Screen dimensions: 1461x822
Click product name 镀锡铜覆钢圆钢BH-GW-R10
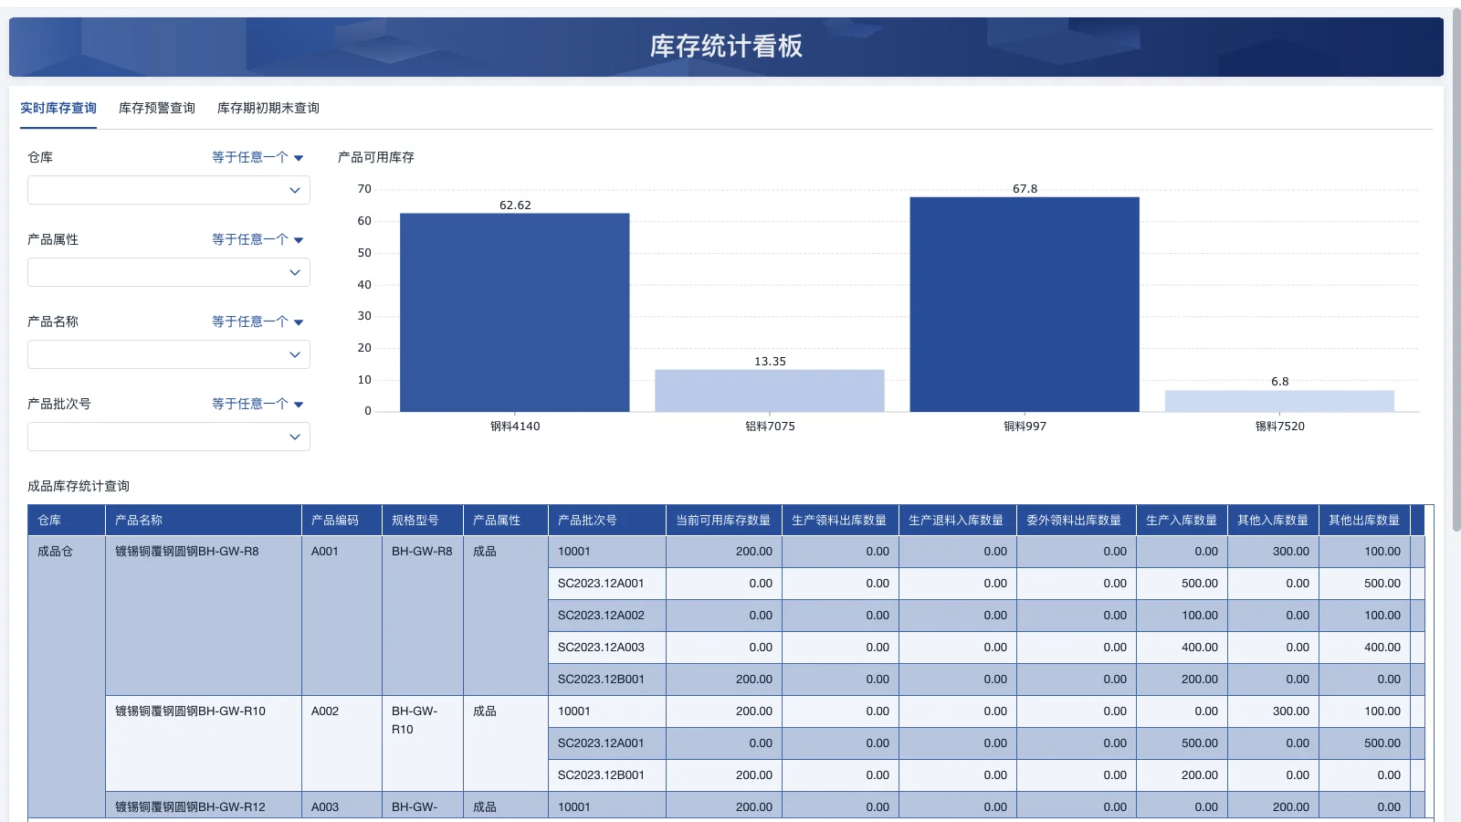(190, 711)
